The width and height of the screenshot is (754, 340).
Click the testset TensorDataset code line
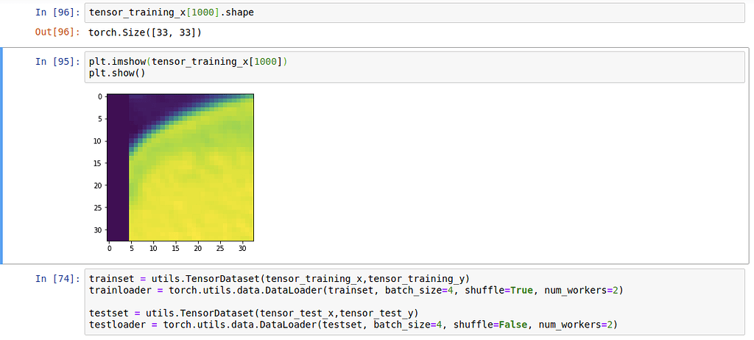coord(253,313)
